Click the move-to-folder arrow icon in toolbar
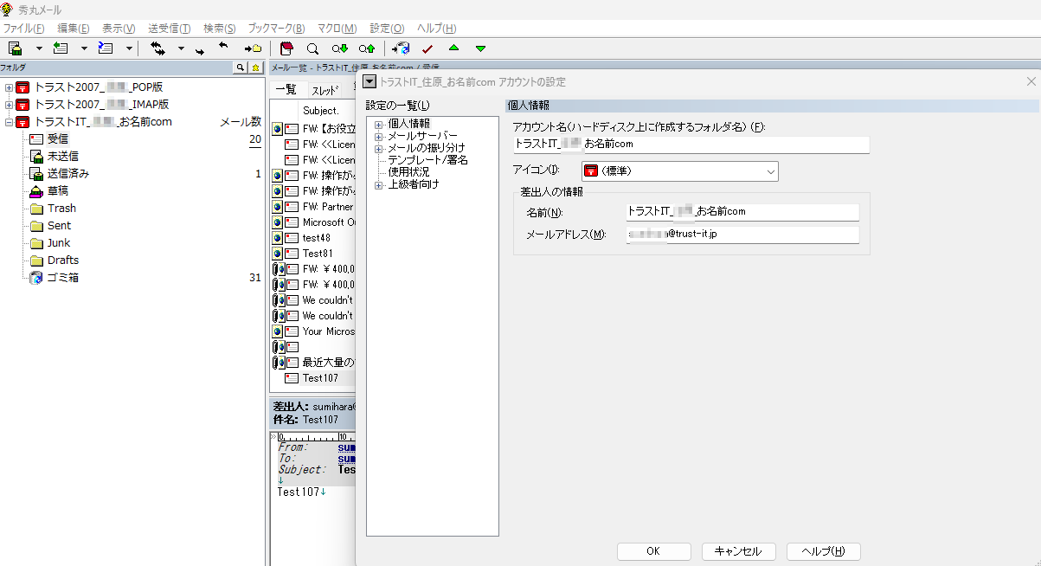This screenshot has width=1041, height=566. click(x=253, y=48)
